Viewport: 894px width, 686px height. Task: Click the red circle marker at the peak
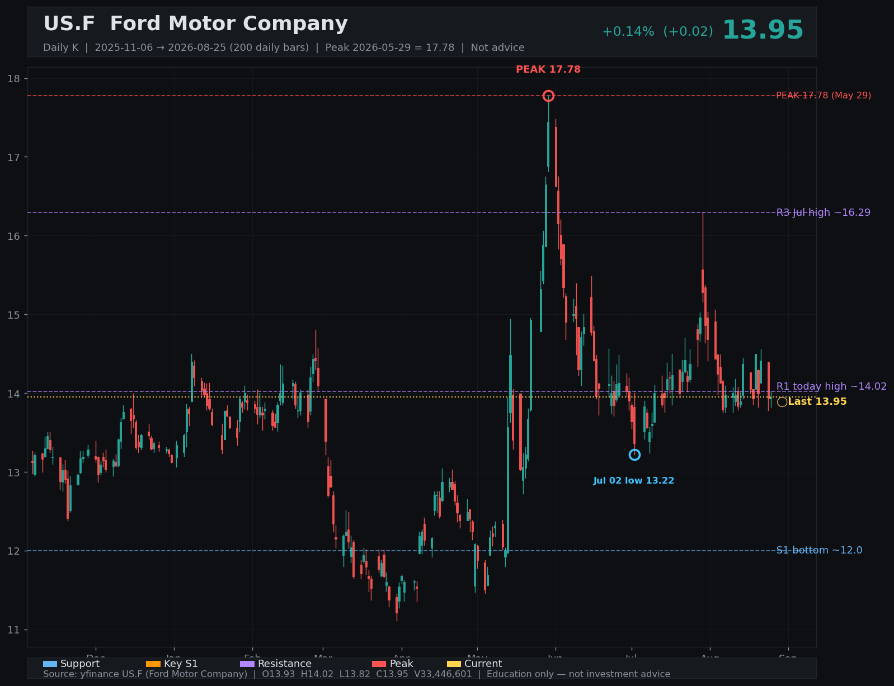pyautogui.click(x=548, y=96)
